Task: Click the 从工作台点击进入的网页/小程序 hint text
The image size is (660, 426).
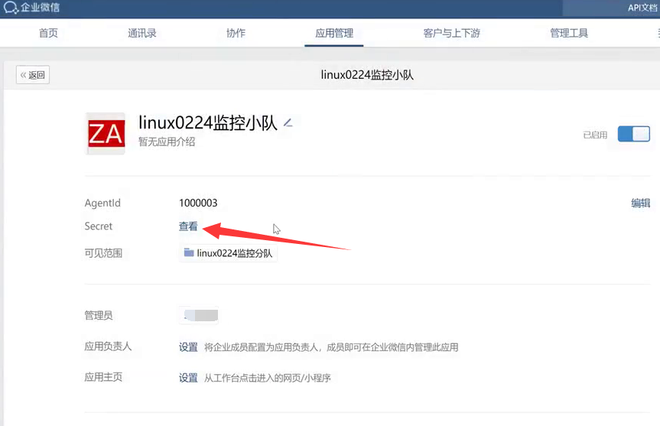Action: [x=267, y=378]
